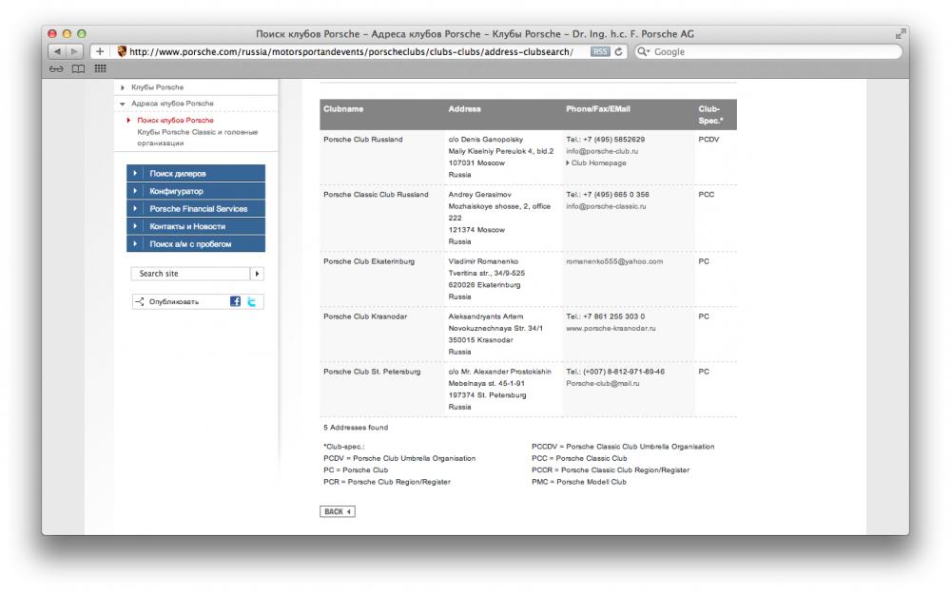Open the Reading List glasses icon
951x593 pixels.
click(56, 68)
